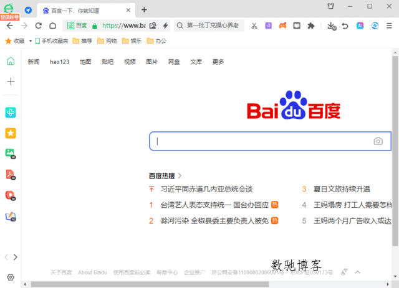Click the camera image search icon
399x288 pixels.
pos(378,141)
